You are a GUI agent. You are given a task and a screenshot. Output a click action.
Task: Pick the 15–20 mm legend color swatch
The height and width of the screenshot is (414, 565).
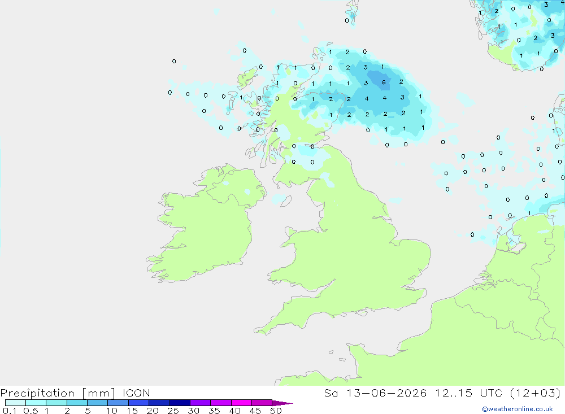(x=139, y=403)
